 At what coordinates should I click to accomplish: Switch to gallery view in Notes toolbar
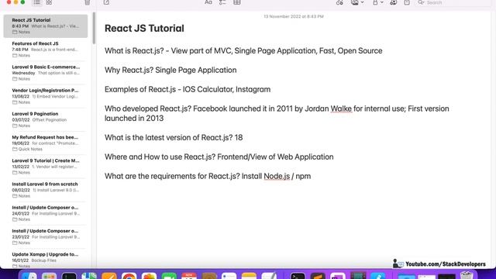click(x=49, y=2)
